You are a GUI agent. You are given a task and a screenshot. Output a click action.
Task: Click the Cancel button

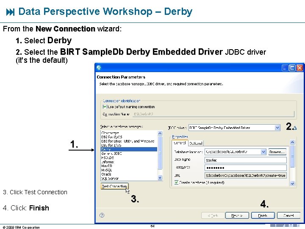tap(288, 215)
